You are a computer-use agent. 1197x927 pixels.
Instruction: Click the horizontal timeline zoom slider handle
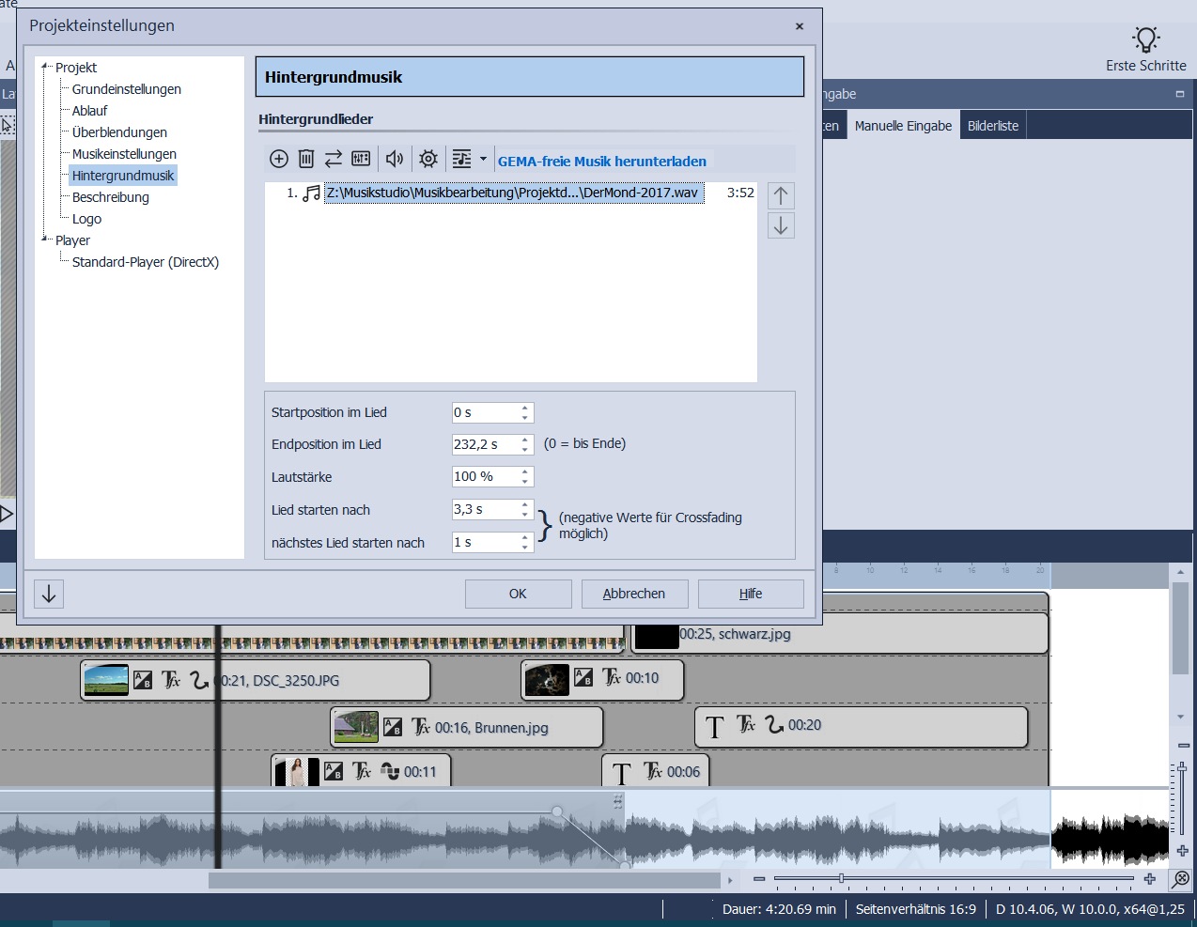point(841,879)
